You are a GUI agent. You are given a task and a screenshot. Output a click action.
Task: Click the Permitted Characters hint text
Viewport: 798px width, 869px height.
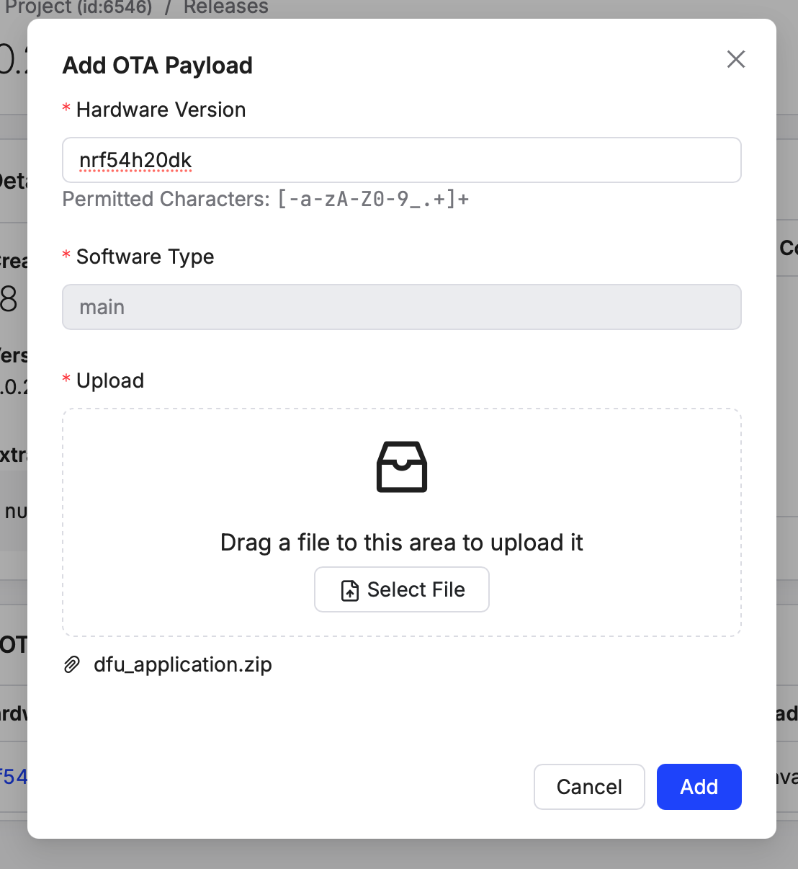[266, 199]
